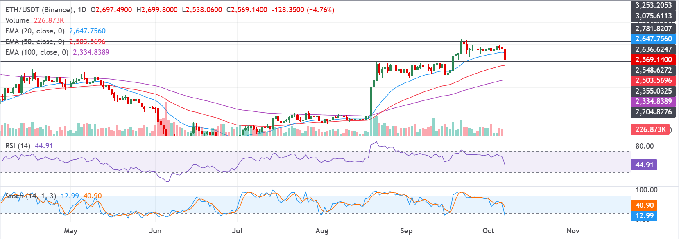Click the orange 40.90 Stoch tag
This screenshot has width=679, height=243.
(644, 205)
